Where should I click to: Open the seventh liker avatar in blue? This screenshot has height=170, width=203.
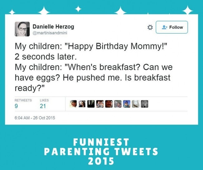pyautogui.click(x=126, y=104)
